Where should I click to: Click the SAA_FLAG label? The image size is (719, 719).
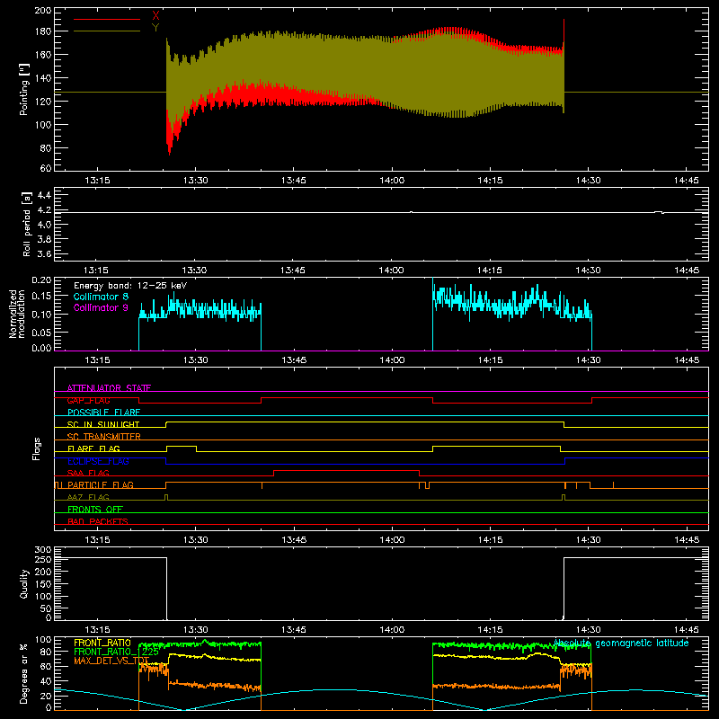click(x=88, y=473)
